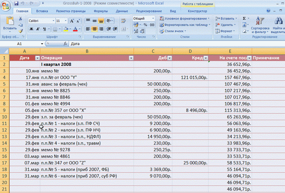This screenshot has width=285, height=193.
Task: Toggle italic formatting (К)
Action: (38, 29)
